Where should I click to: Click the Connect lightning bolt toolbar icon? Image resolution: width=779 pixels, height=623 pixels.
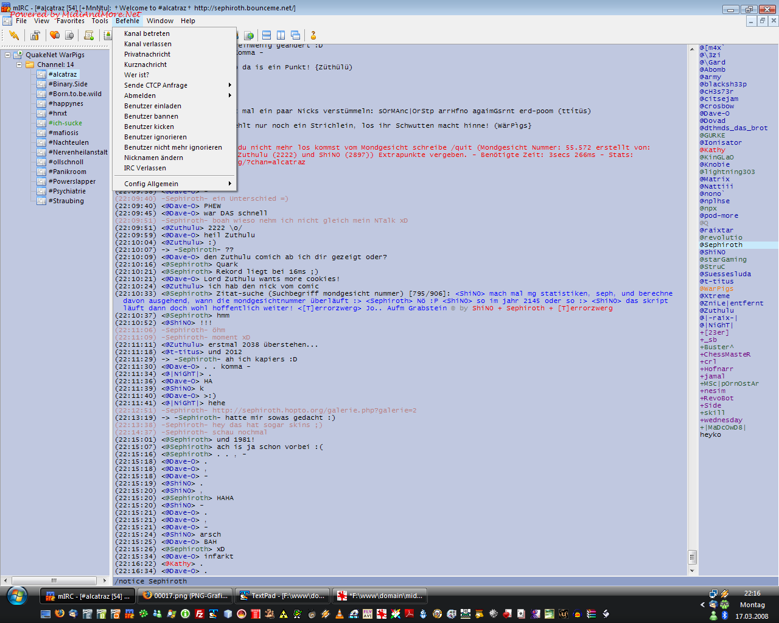(13, 35)
